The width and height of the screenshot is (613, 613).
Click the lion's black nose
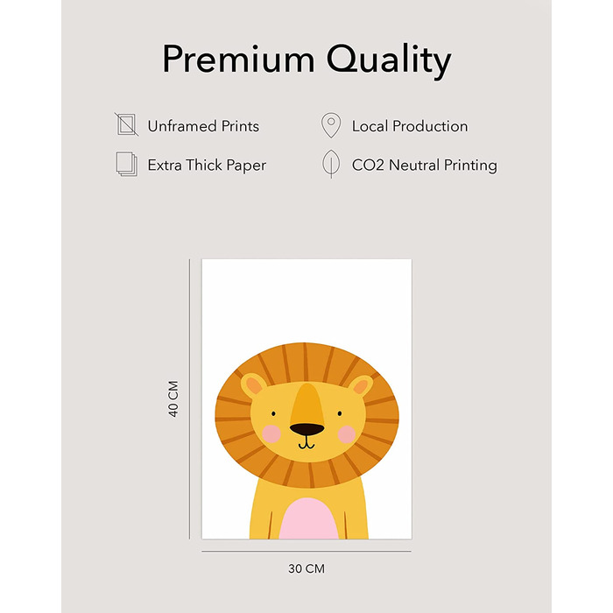pyautogui.click(x=306, y=429)
